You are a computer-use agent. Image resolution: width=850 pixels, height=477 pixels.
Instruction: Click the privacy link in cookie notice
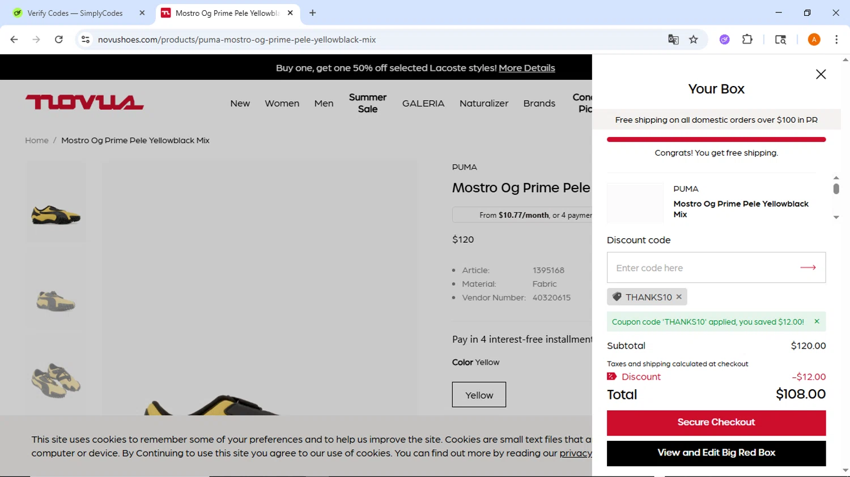(x=576, y=453)
